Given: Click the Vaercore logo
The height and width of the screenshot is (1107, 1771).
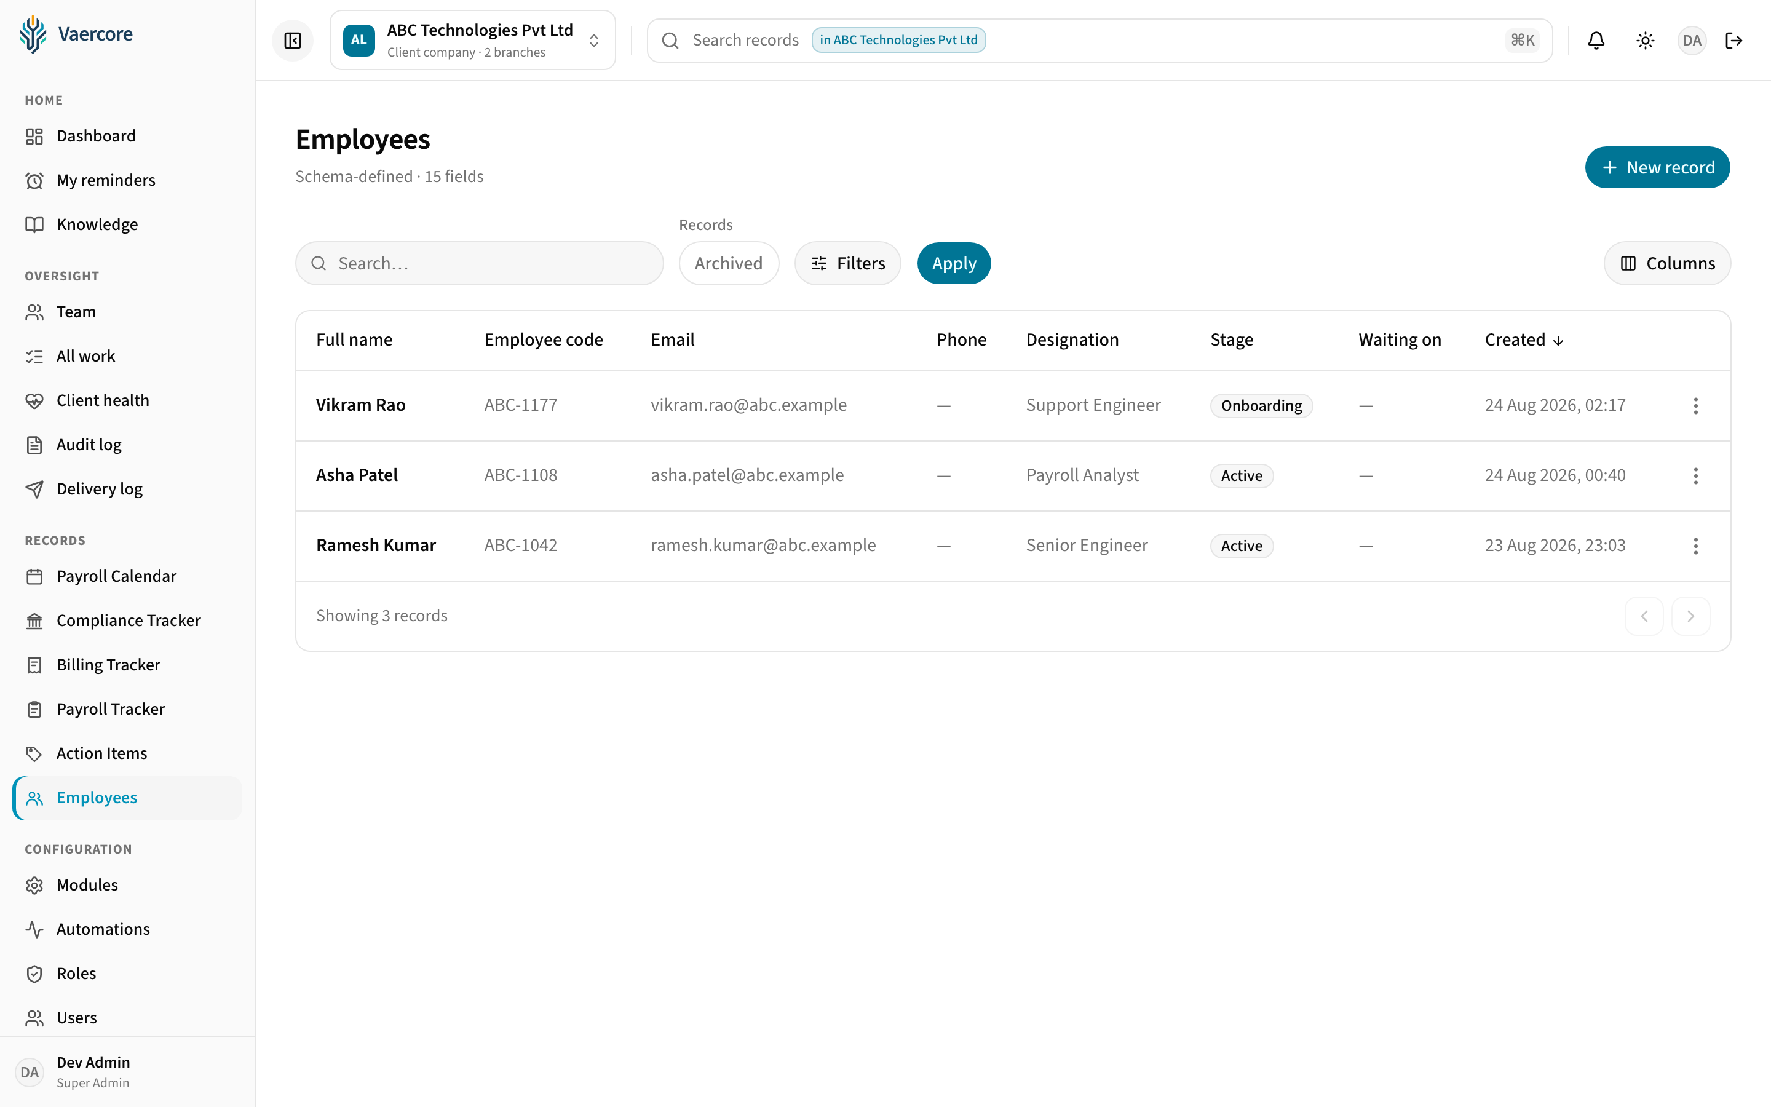Looking at the screenshot, I should [76, 34].
